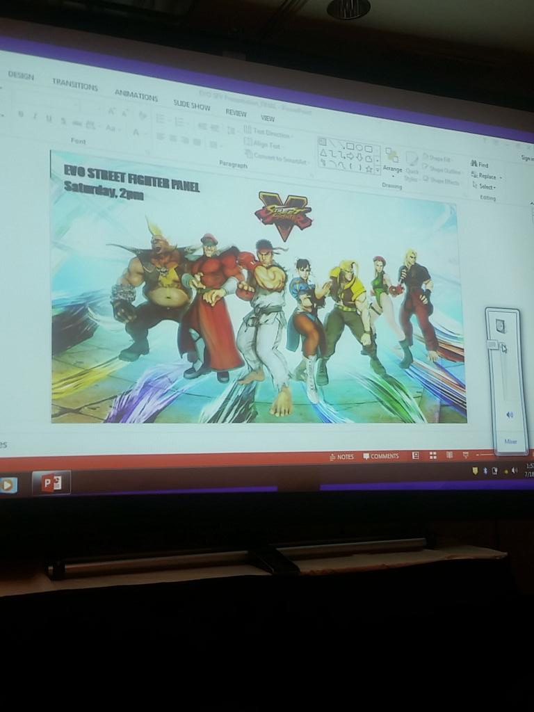Open the Animations ribbon tab

[136, 95]
